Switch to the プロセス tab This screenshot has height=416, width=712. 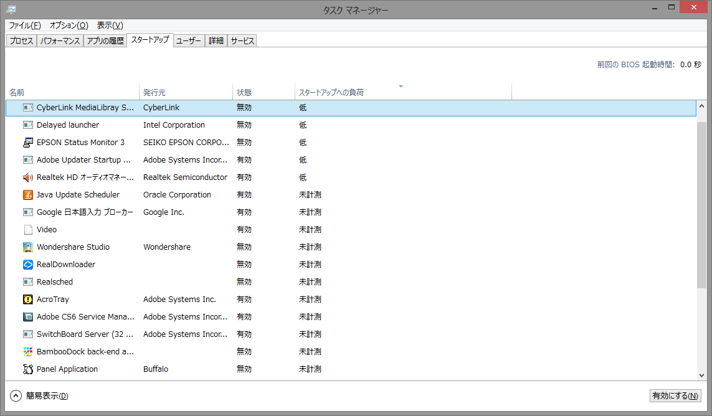[x=21, y=41]
